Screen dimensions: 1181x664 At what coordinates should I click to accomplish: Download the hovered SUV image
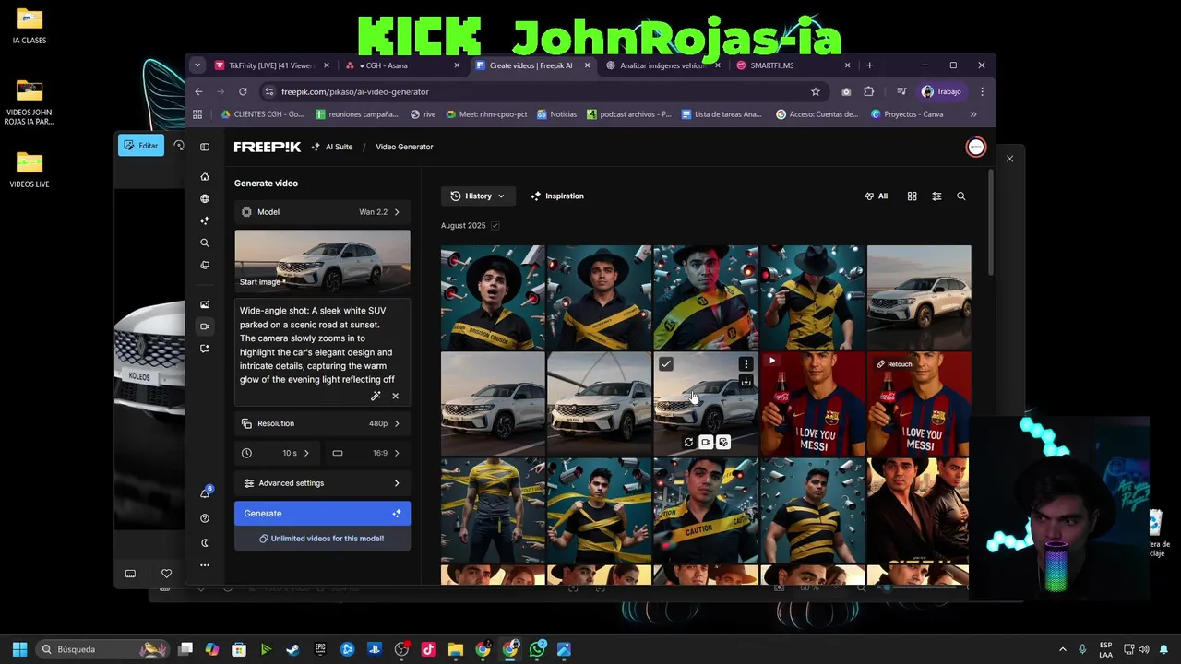click(746, 381)
